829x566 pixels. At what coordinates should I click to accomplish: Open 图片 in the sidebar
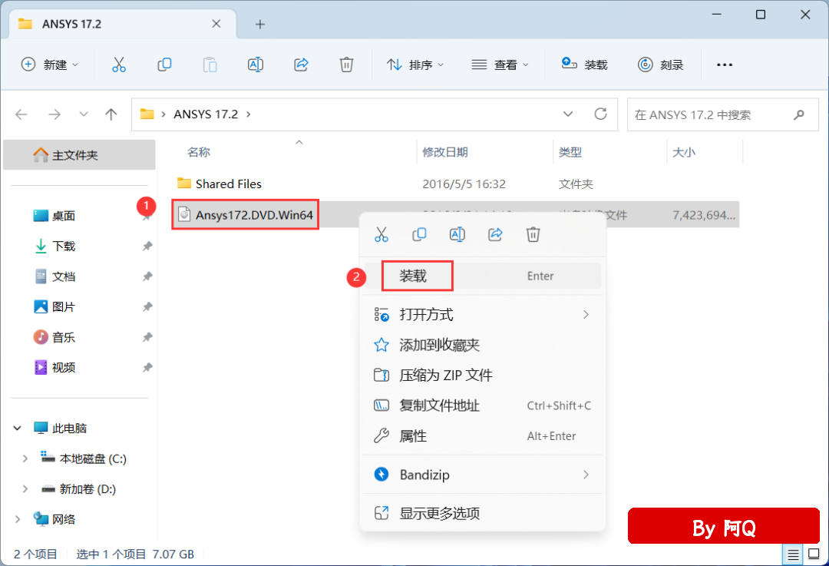[x=64, y=306]
